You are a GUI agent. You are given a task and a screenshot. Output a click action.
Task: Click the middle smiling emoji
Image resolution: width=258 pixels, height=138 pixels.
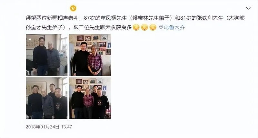point(144,27)
